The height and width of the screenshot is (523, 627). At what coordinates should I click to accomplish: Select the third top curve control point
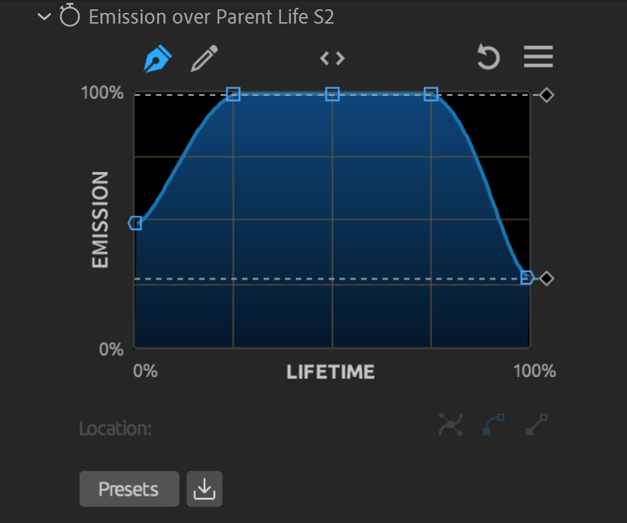[431, 95]
